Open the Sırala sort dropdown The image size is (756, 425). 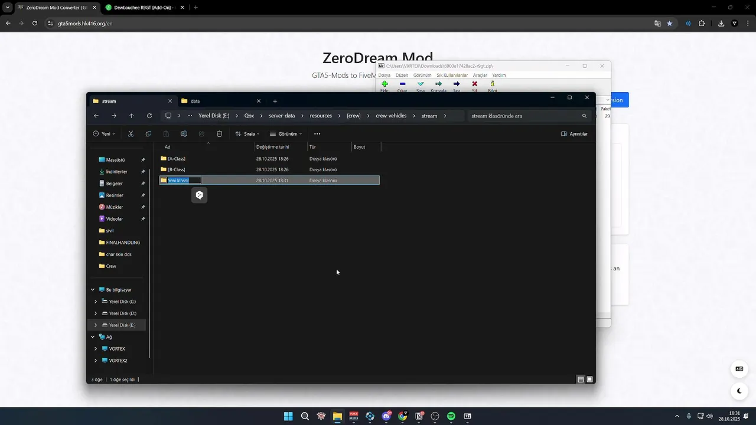pos(247,134)
